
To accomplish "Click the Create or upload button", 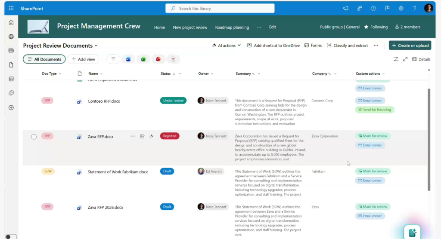I will click(x=410, y=46).
